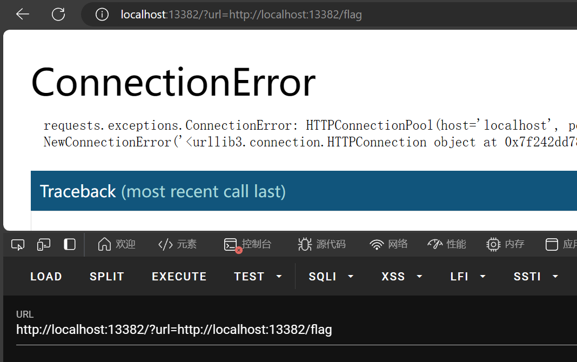
Task: Open the 源代码 sources tab
Action: point(322,244)
